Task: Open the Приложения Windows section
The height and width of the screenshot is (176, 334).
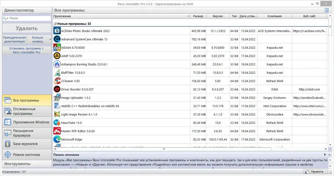Action: point(27,122)
